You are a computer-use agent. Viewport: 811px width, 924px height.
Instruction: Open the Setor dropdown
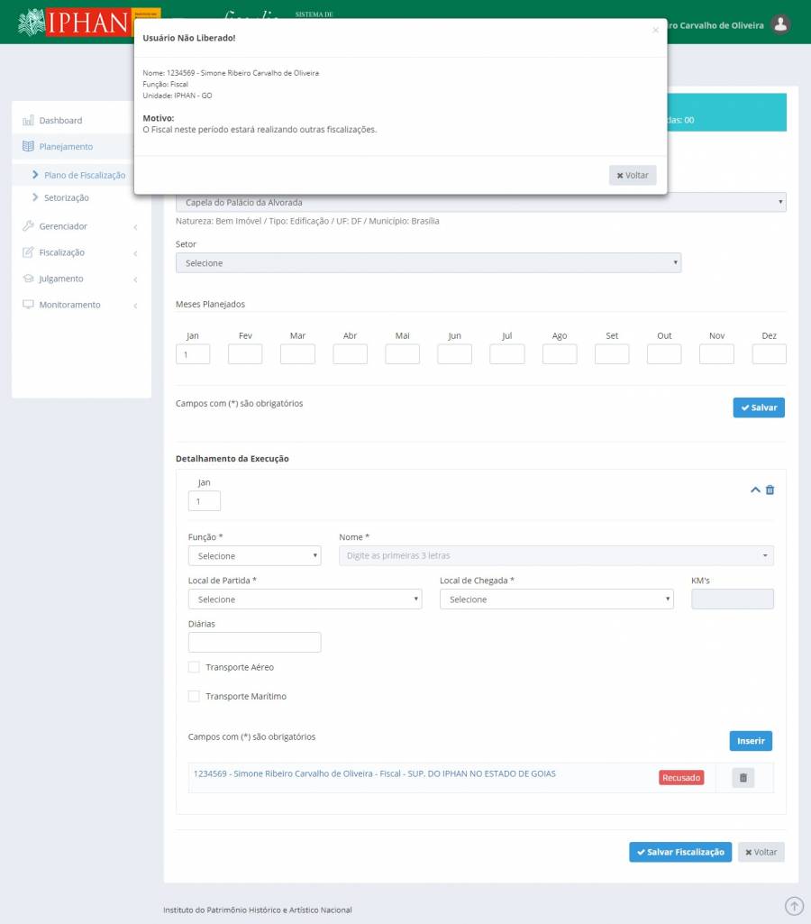coord(428,263)
